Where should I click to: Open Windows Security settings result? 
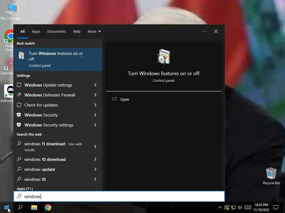[x=53, y=125]
